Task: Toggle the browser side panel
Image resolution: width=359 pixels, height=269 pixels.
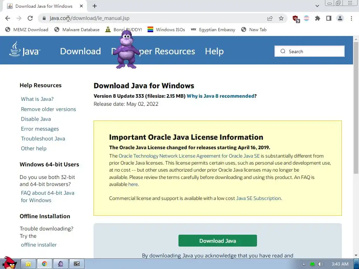Action: pyautogui.click(x=329, y=18)
